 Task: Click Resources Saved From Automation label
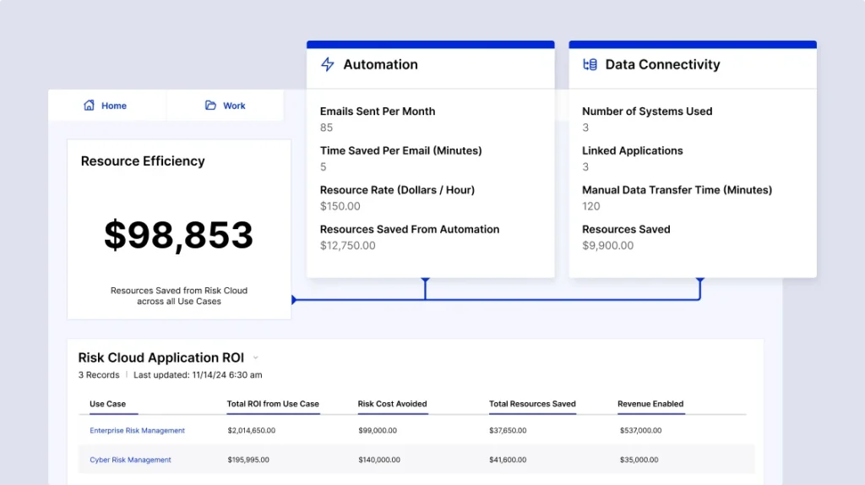coord(410,230)
